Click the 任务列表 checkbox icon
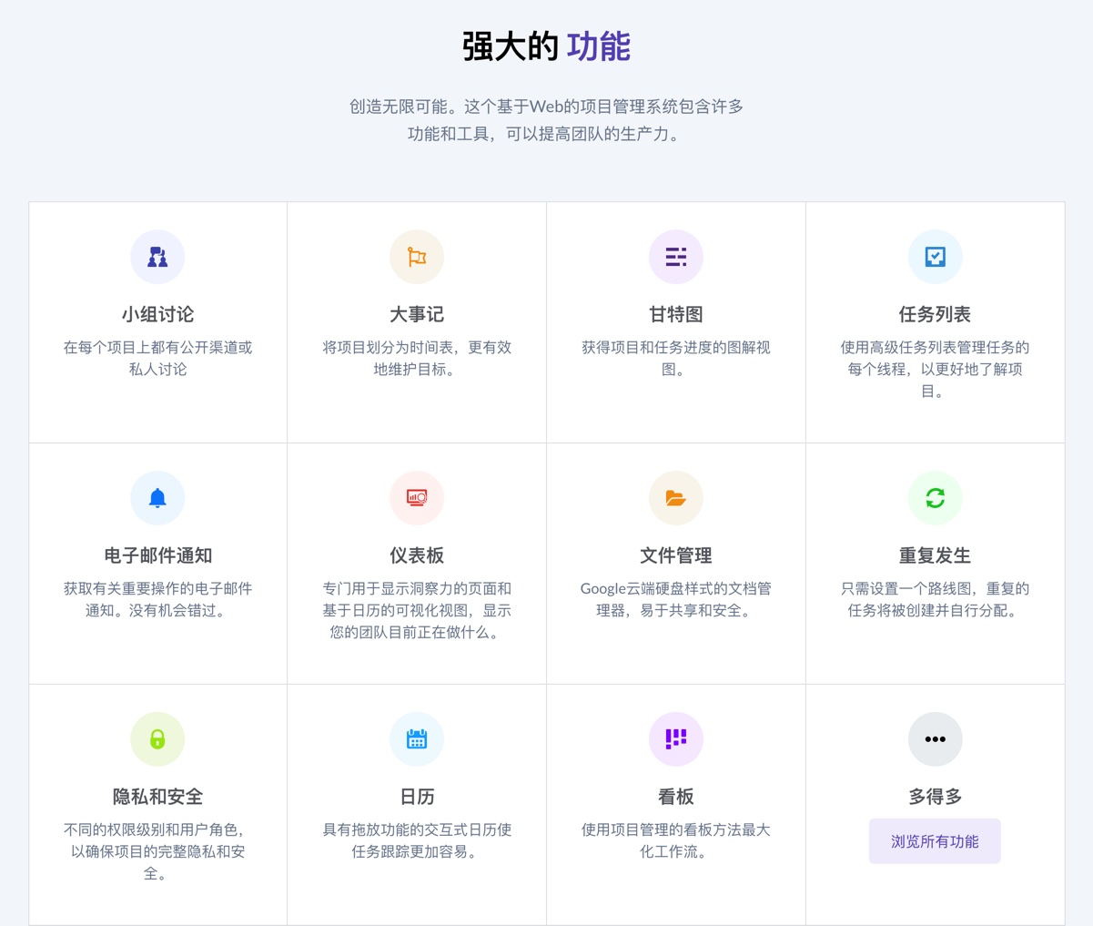The height and width of the screenshot is (926, 1093). click(x=936, y=257)
